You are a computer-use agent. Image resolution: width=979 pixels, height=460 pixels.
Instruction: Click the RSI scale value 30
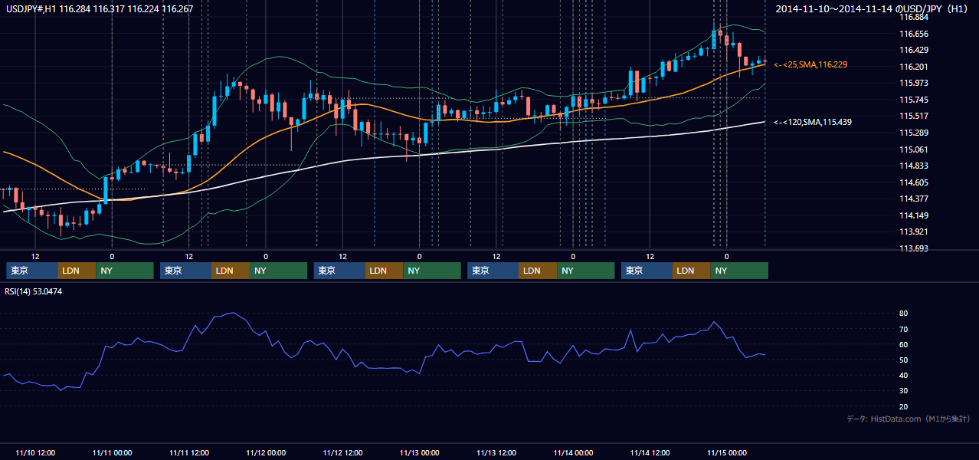pyautogui.click(x=904, y=391)
